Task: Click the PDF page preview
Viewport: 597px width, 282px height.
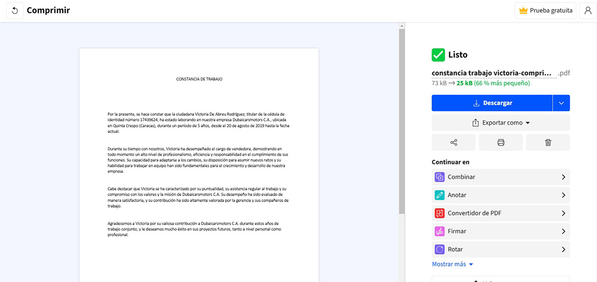Action: pos(199,165)
